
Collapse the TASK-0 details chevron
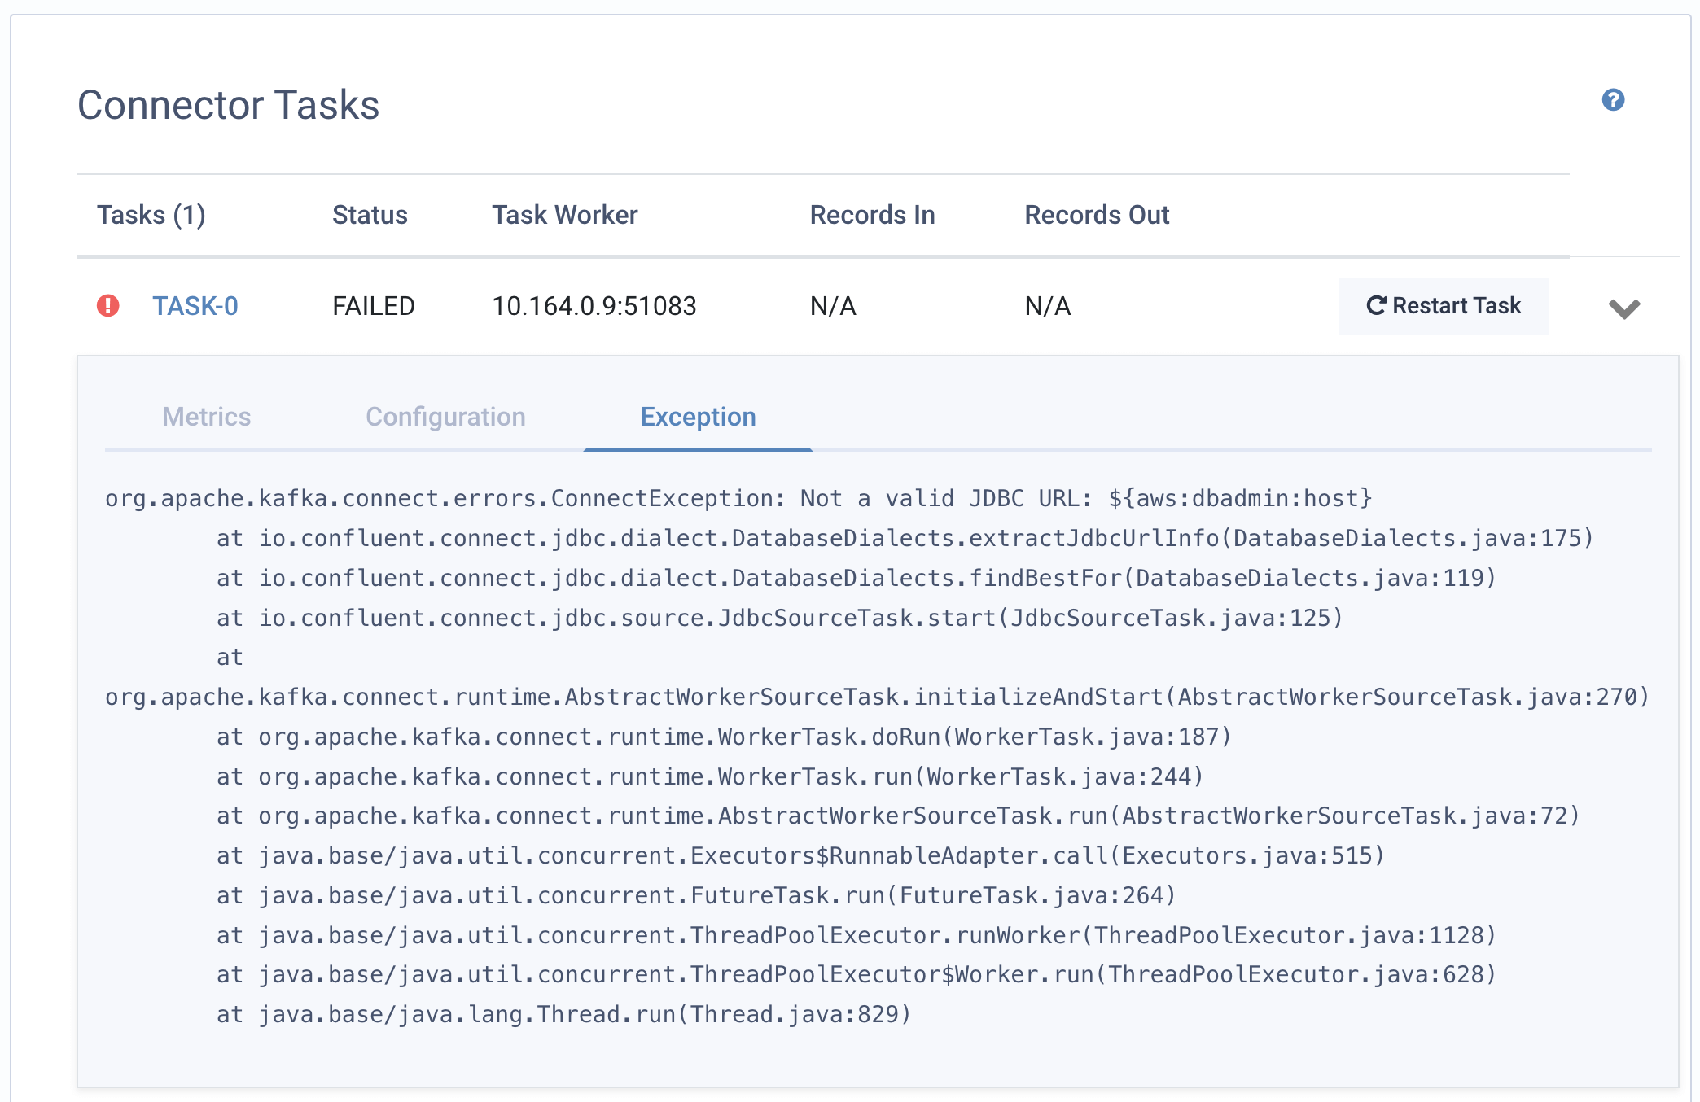coord(1623,308)
